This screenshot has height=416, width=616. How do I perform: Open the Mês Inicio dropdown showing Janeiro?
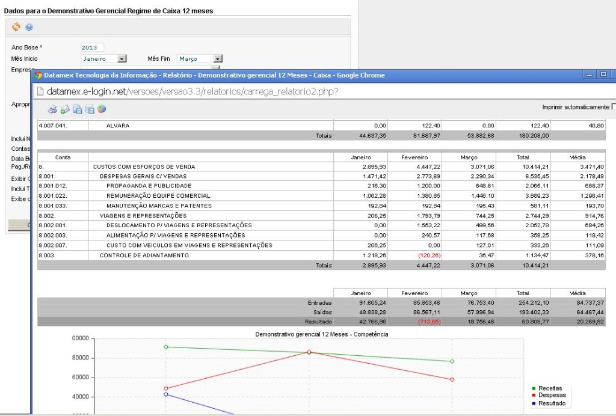pyautogui.click(x=104, y=58)
